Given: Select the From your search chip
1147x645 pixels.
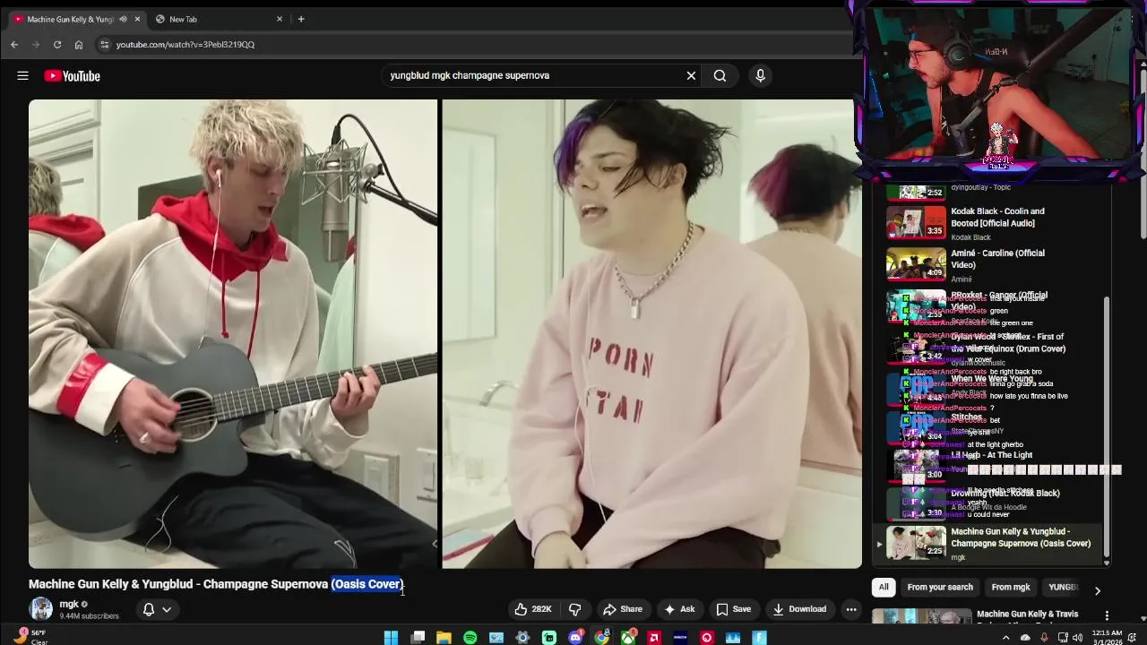Looking at the screenshot, I should tap(940, 587).
